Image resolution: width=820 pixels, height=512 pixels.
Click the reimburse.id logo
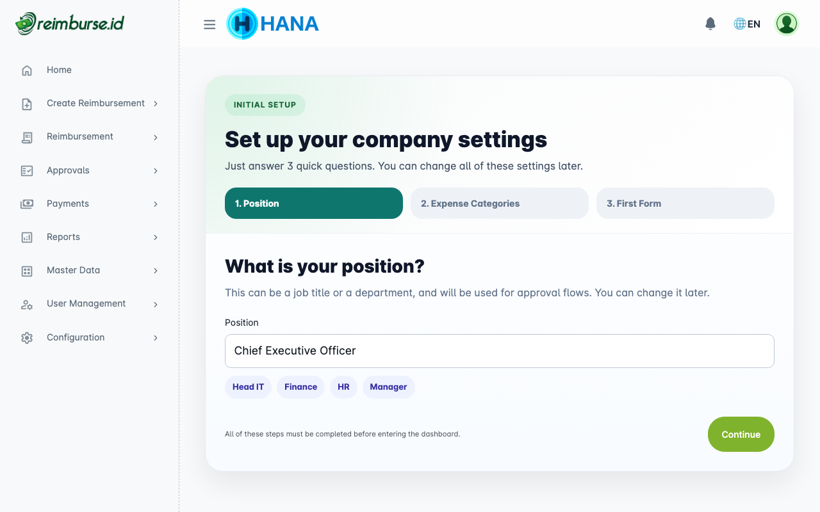click(69, 23)
